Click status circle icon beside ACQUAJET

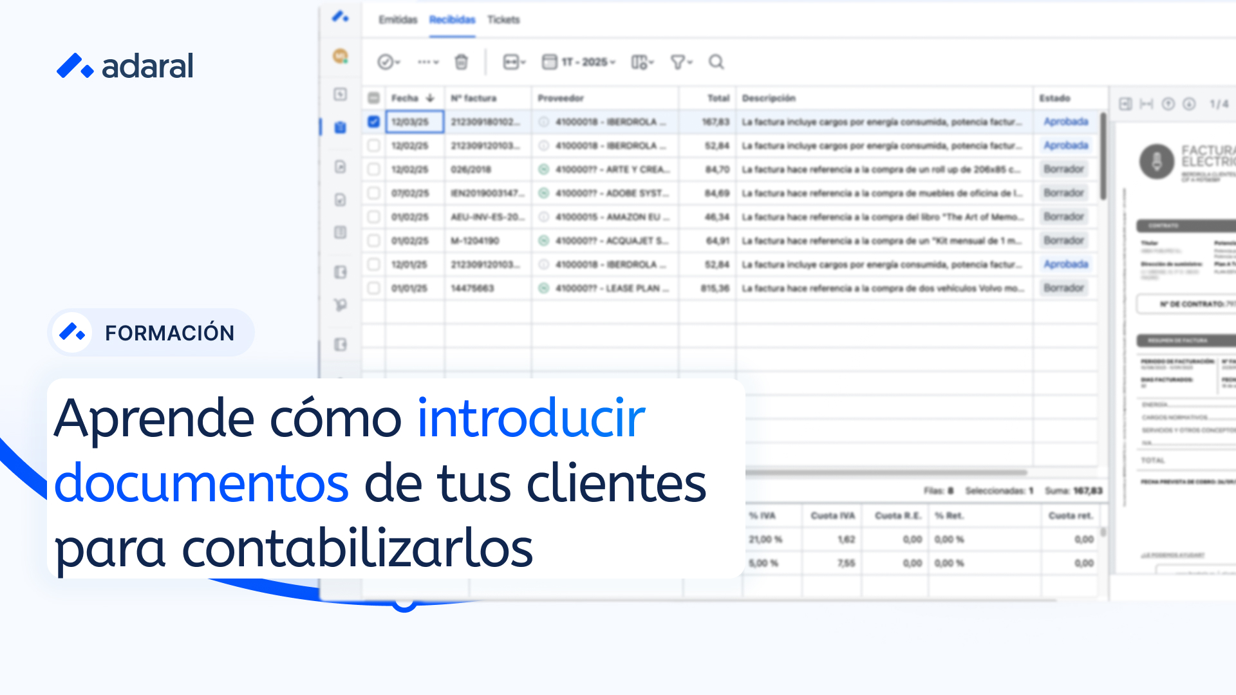[543, 241]
